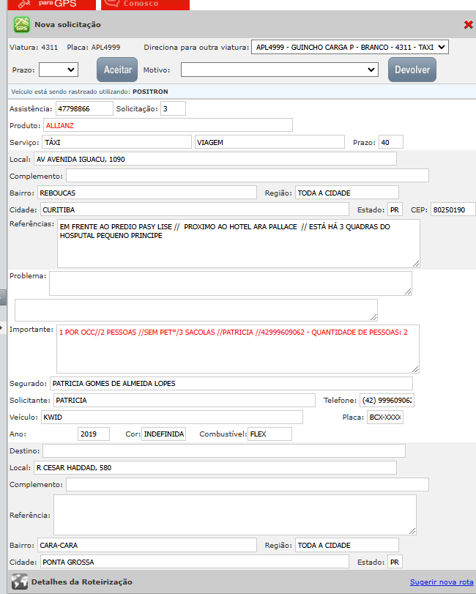The height and width of the screenshot is (594, 476).
Task: Click the empty destination Complemento field
Action: click(x=248, y=484)
